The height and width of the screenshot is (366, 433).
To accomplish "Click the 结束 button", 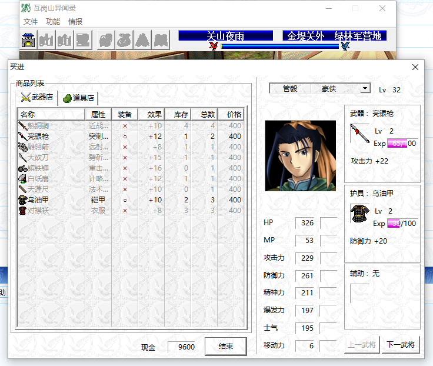I will (x=225, y=347).
